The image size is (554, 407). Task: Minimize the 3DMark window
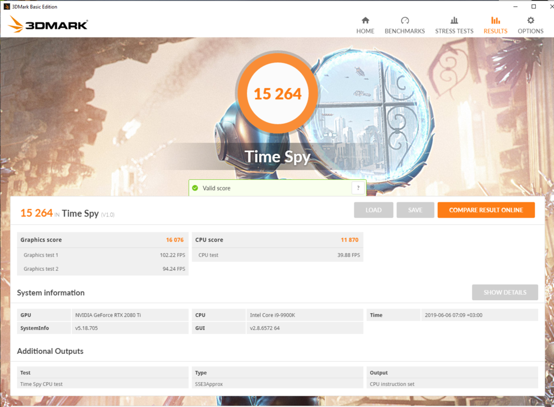(516, 6)
